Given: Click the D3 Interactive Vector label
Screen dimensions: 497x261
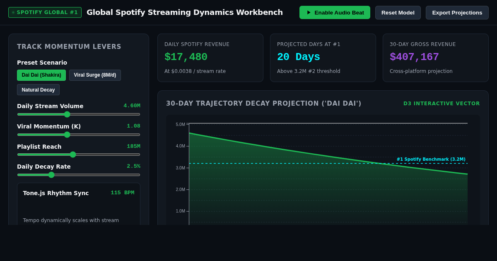Looking at the screenshot, I should pyautogui.click(x=442, y=104).
